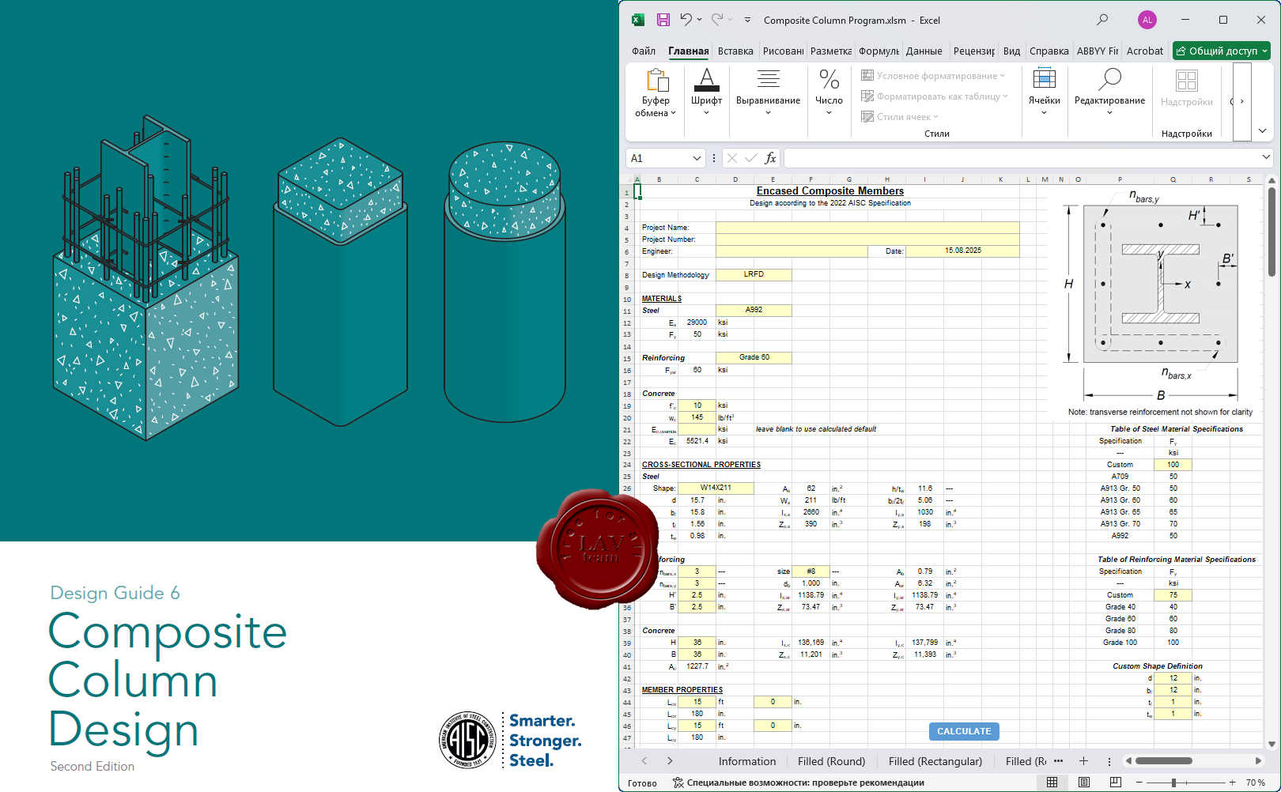Image resolution: width=1281 pixels, height=792 pixels.
Task: Switch to Normal view mode
Action: [1052, 783]
